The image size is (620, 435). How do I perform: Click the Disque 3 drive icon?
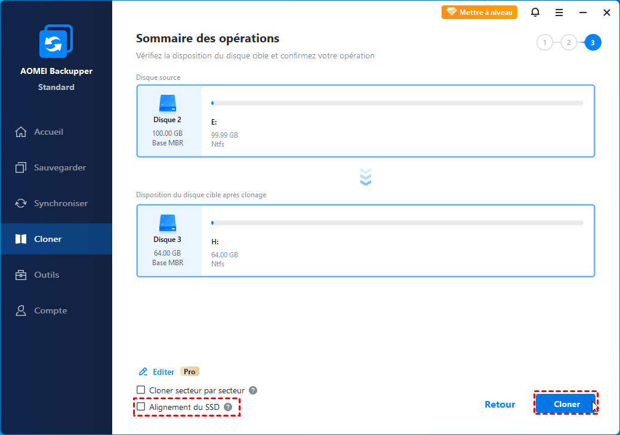(168, 223)
